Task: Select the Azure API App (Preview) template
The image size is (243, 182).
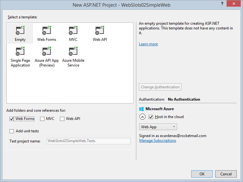Action: click(47, 57)
